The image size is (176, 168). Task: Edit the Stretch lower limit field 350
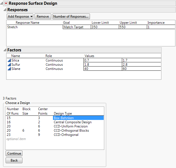[x=105, y=27]
